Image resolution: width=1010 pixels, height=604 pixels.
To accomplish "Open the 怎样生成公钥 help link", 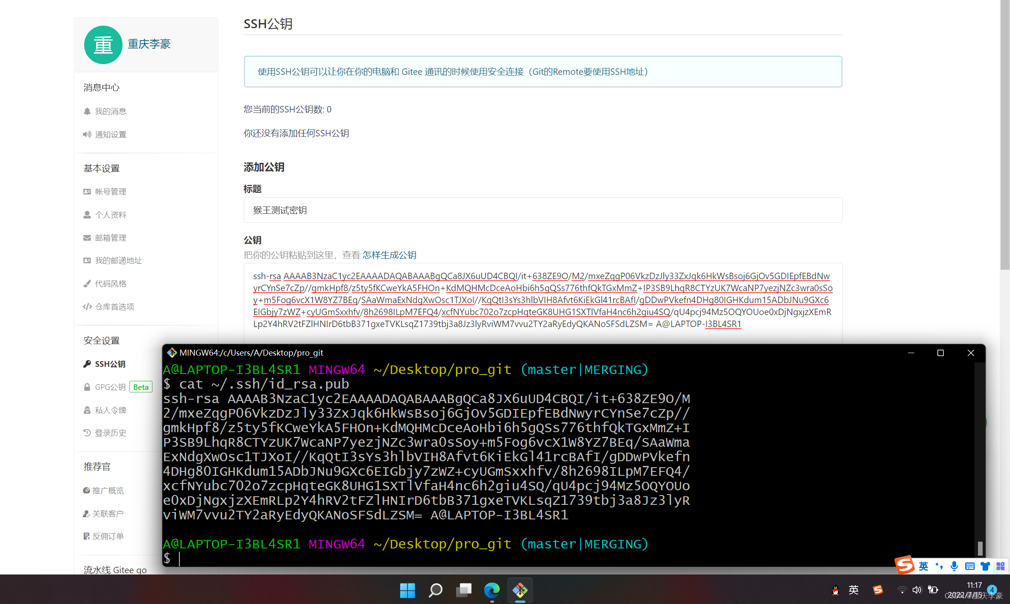I will pyautogui.click(x=389, y=255).
